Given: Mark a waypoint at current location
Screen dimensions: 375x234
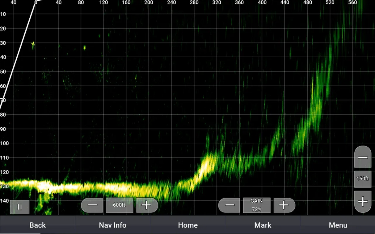Looking at the screenshot, I should coord(263,225).
